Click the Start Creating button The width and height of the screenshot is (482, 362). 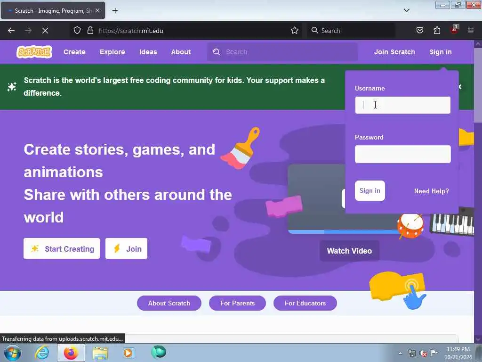point(62,248)
